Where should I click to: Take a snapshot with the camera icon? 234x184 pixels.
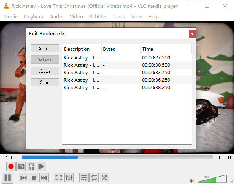point(21,166)
